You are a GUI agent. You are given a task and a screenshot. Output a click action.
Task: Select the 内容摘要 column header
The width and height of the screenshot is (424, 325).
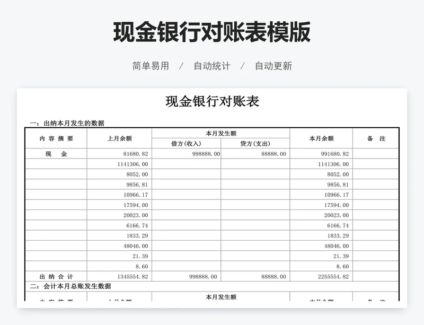click(x=56, y=138)
